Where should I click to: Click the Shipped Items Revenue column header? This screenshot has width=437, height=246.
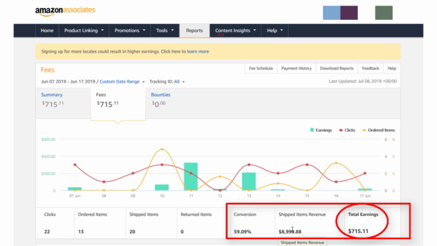tap(302, 214)
